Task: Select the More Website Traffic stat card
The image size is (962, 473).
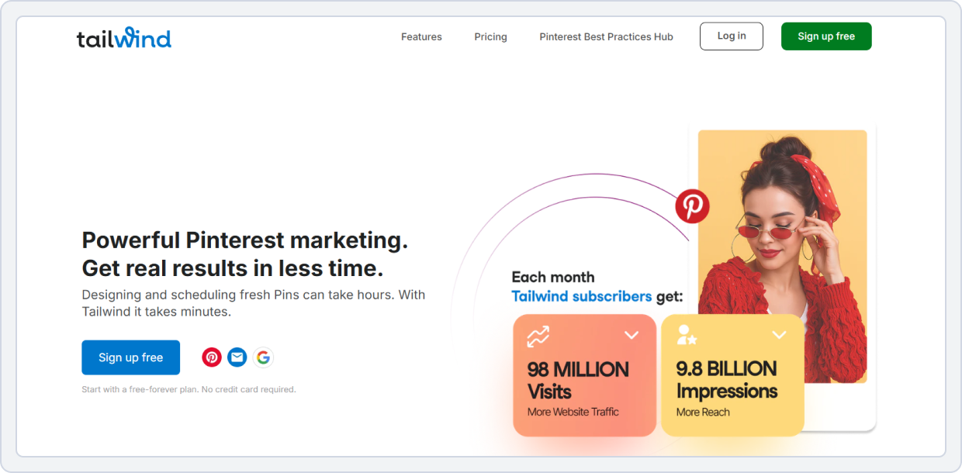Action: (x=584, y=375)
